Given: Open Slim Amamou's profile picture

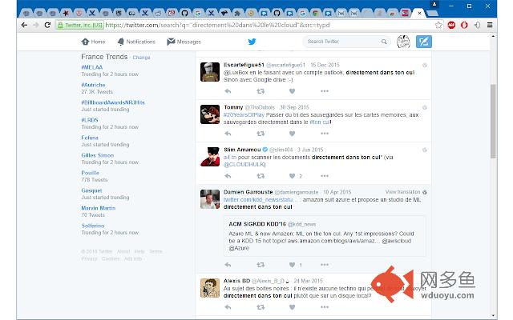Looking at the screenshot, I should 210,157.
